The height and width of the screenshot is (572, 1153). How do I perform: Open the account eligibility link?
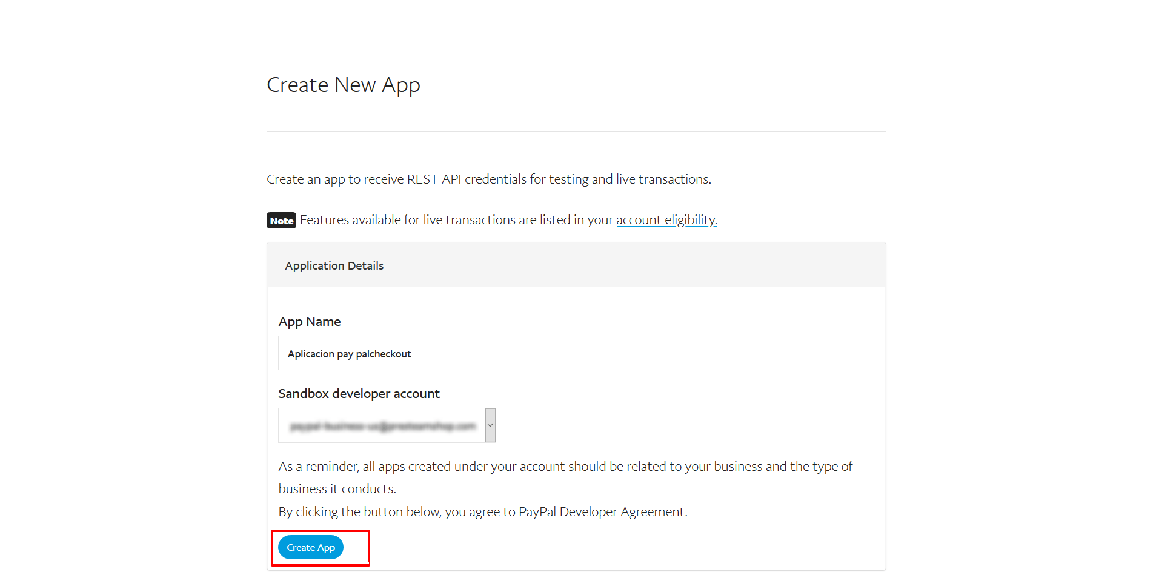click(666, 220)
